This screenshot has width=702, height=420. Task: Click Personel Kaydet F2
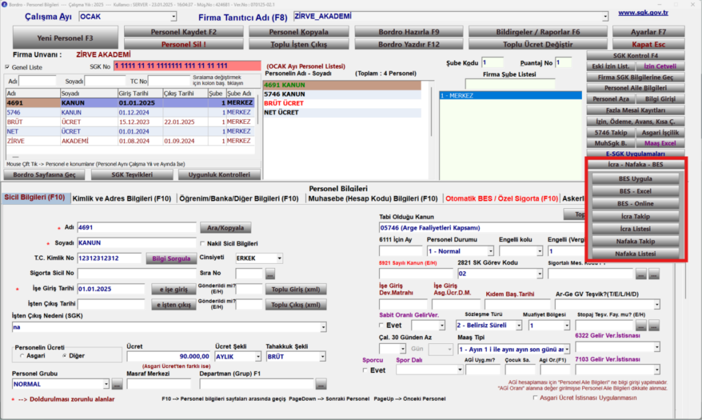[184, 32]
